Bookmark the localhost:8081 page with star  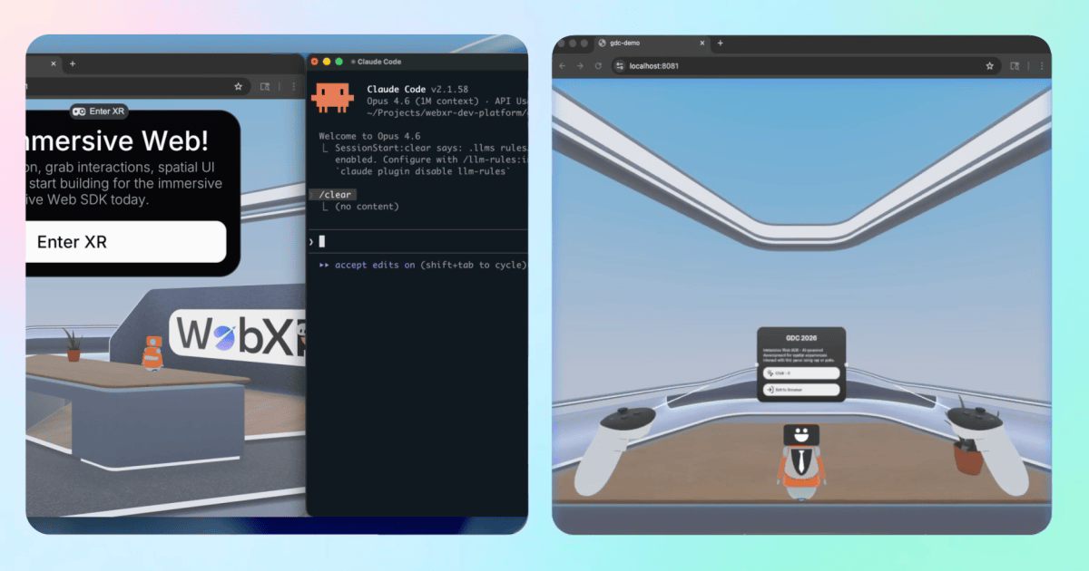(x=989, y=66)
